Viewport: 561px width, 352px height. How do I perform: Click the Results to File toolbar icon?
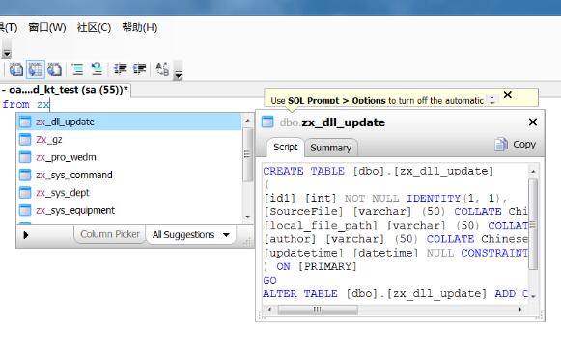[54, 68]
